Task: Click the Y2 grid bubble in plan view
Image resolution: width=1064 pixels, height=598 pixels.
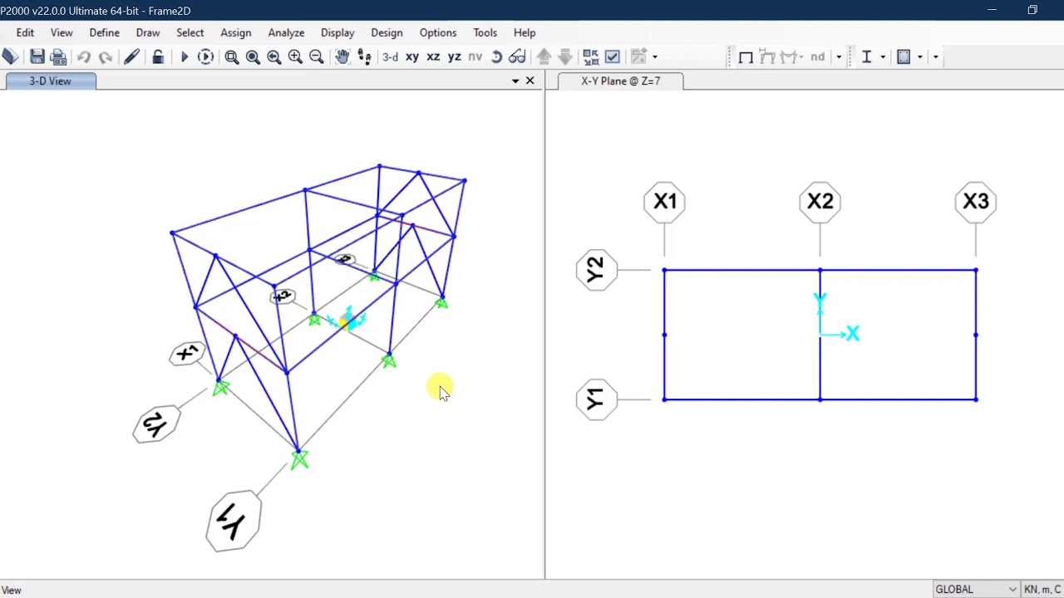Action: tap(596, 270)
